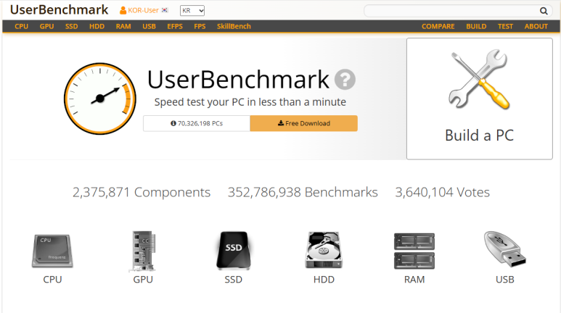Click the speedometer gauge logo
561x313 pixels.
100,99
